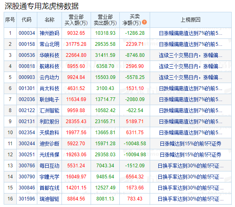
Task: Open 迪安诊断 listing reason 日涨幅达到15%
Action: coord(190,144)
